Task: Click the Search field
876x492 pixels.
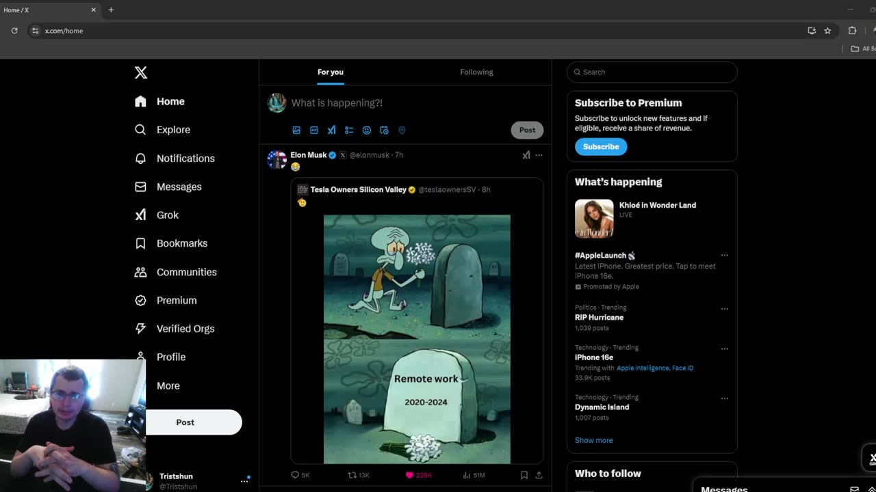Action: pos(652,72)
